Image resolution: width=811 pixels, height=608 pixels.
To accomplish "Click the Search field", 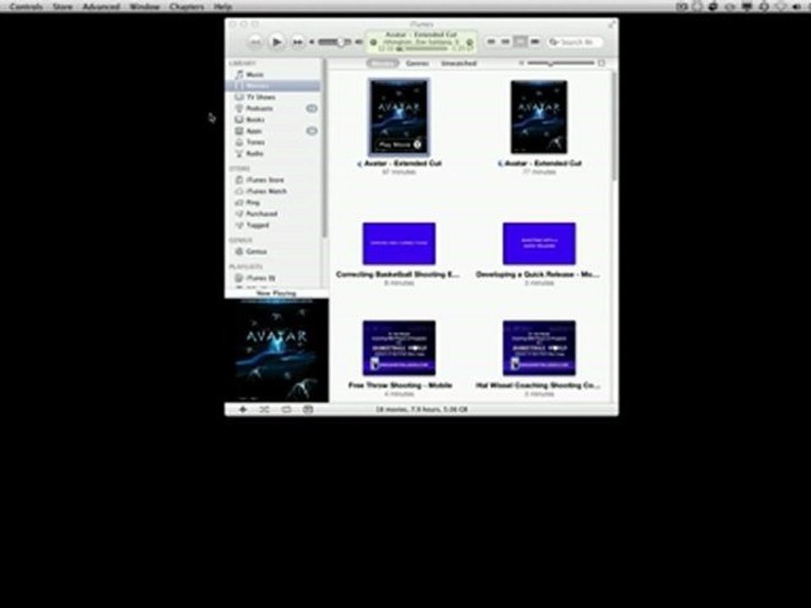I will click(x=575, y=42).
